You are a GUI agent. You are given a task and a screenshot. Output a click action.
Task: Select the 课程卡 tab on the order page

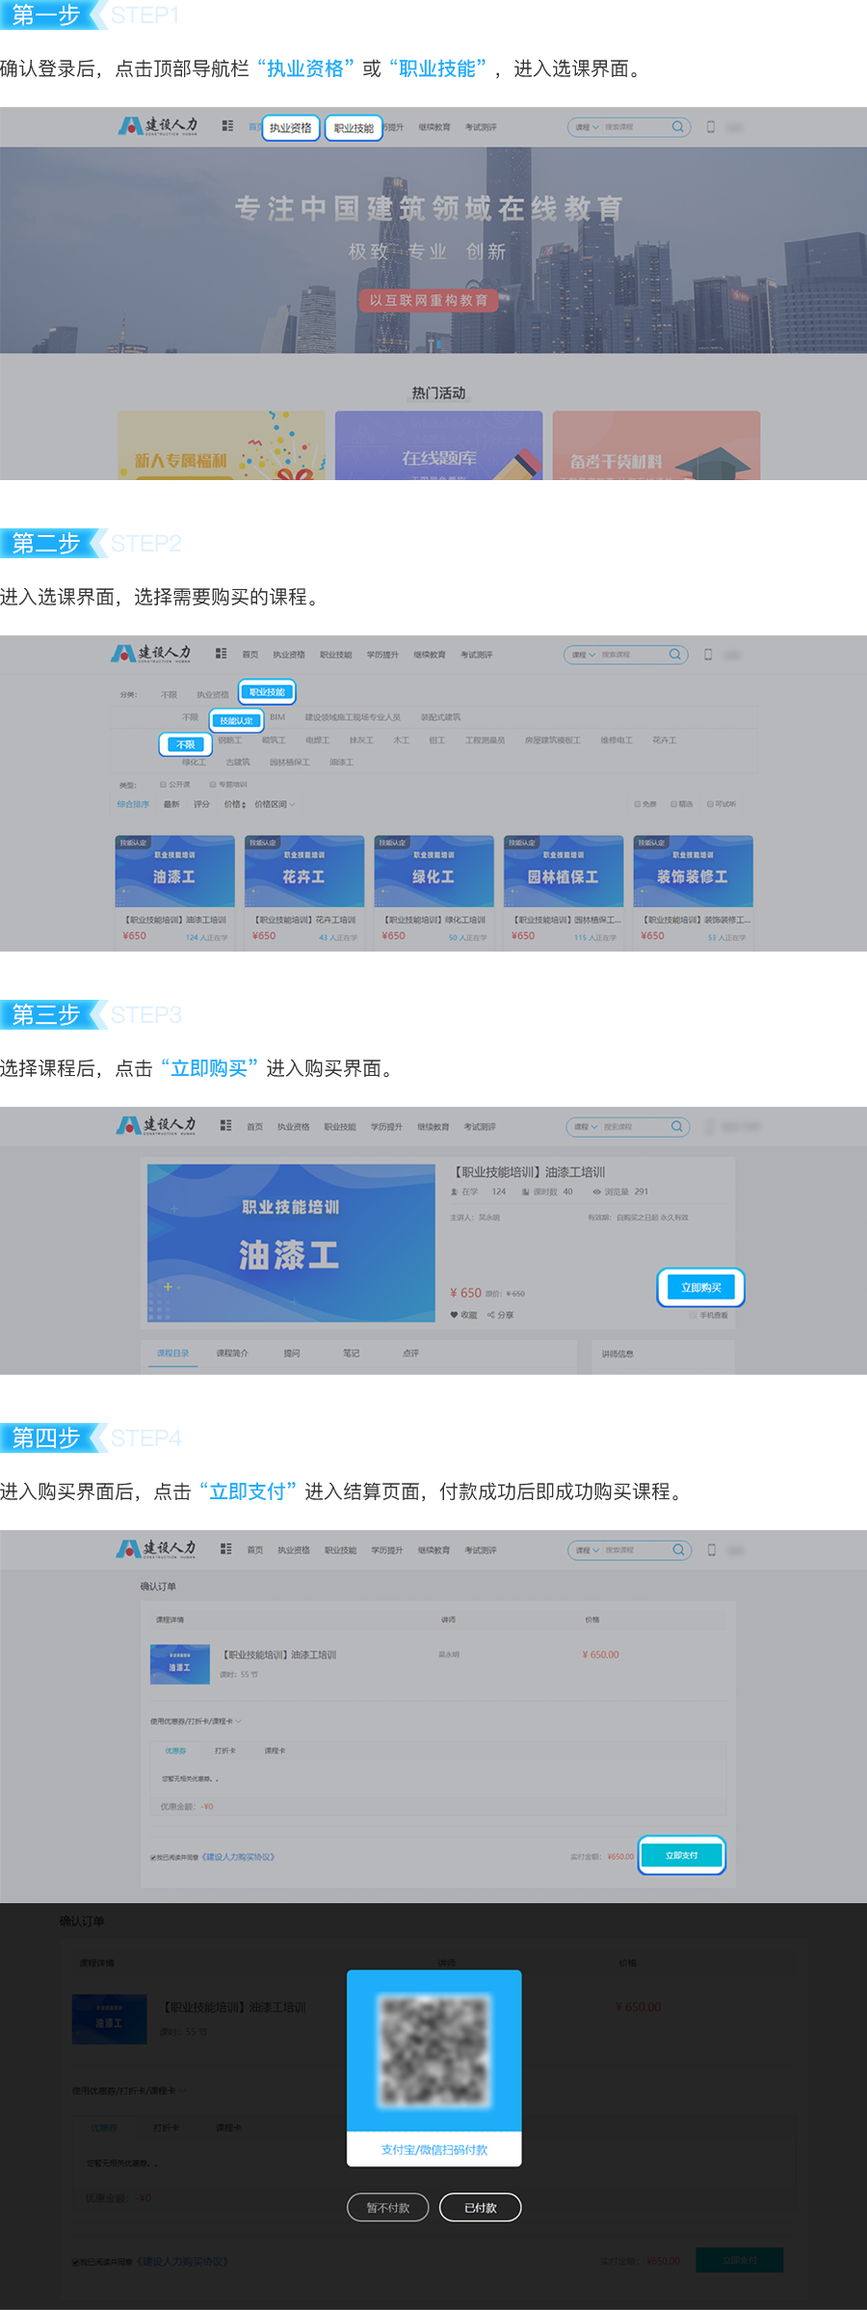[x=276, y=1751]
